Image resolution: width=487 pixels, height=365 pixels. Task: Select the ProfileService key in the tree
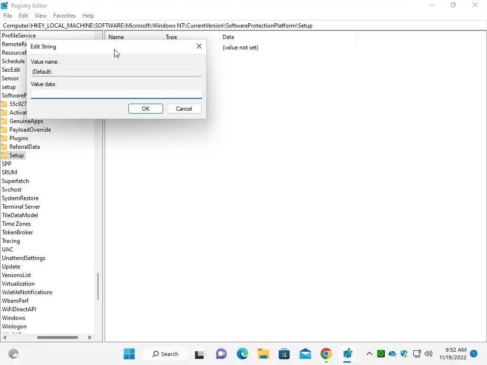click(x=19, y=35)
